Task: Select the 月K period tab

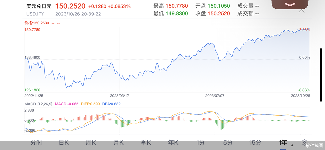Action: [118, 142]
